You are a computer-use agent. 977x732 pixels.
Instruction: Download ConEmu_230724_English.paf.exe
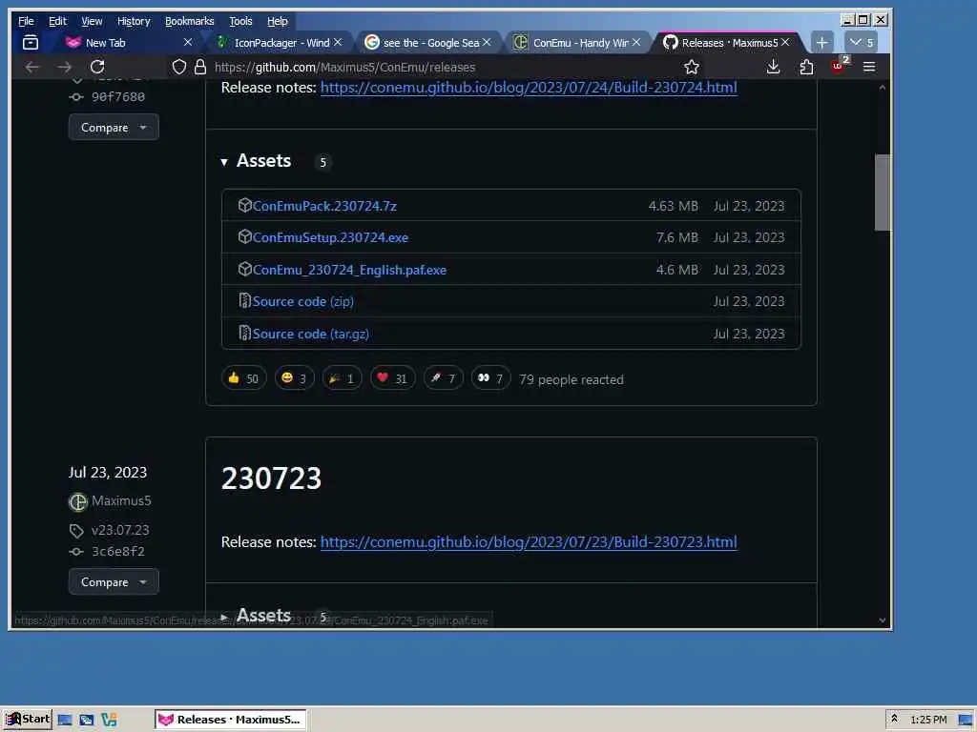point(349,270)
